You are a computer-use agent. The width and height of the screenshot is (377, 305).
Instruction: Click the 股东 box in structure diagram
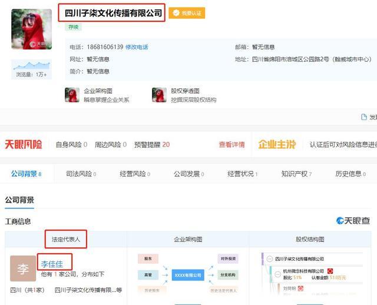coord(148,258)
